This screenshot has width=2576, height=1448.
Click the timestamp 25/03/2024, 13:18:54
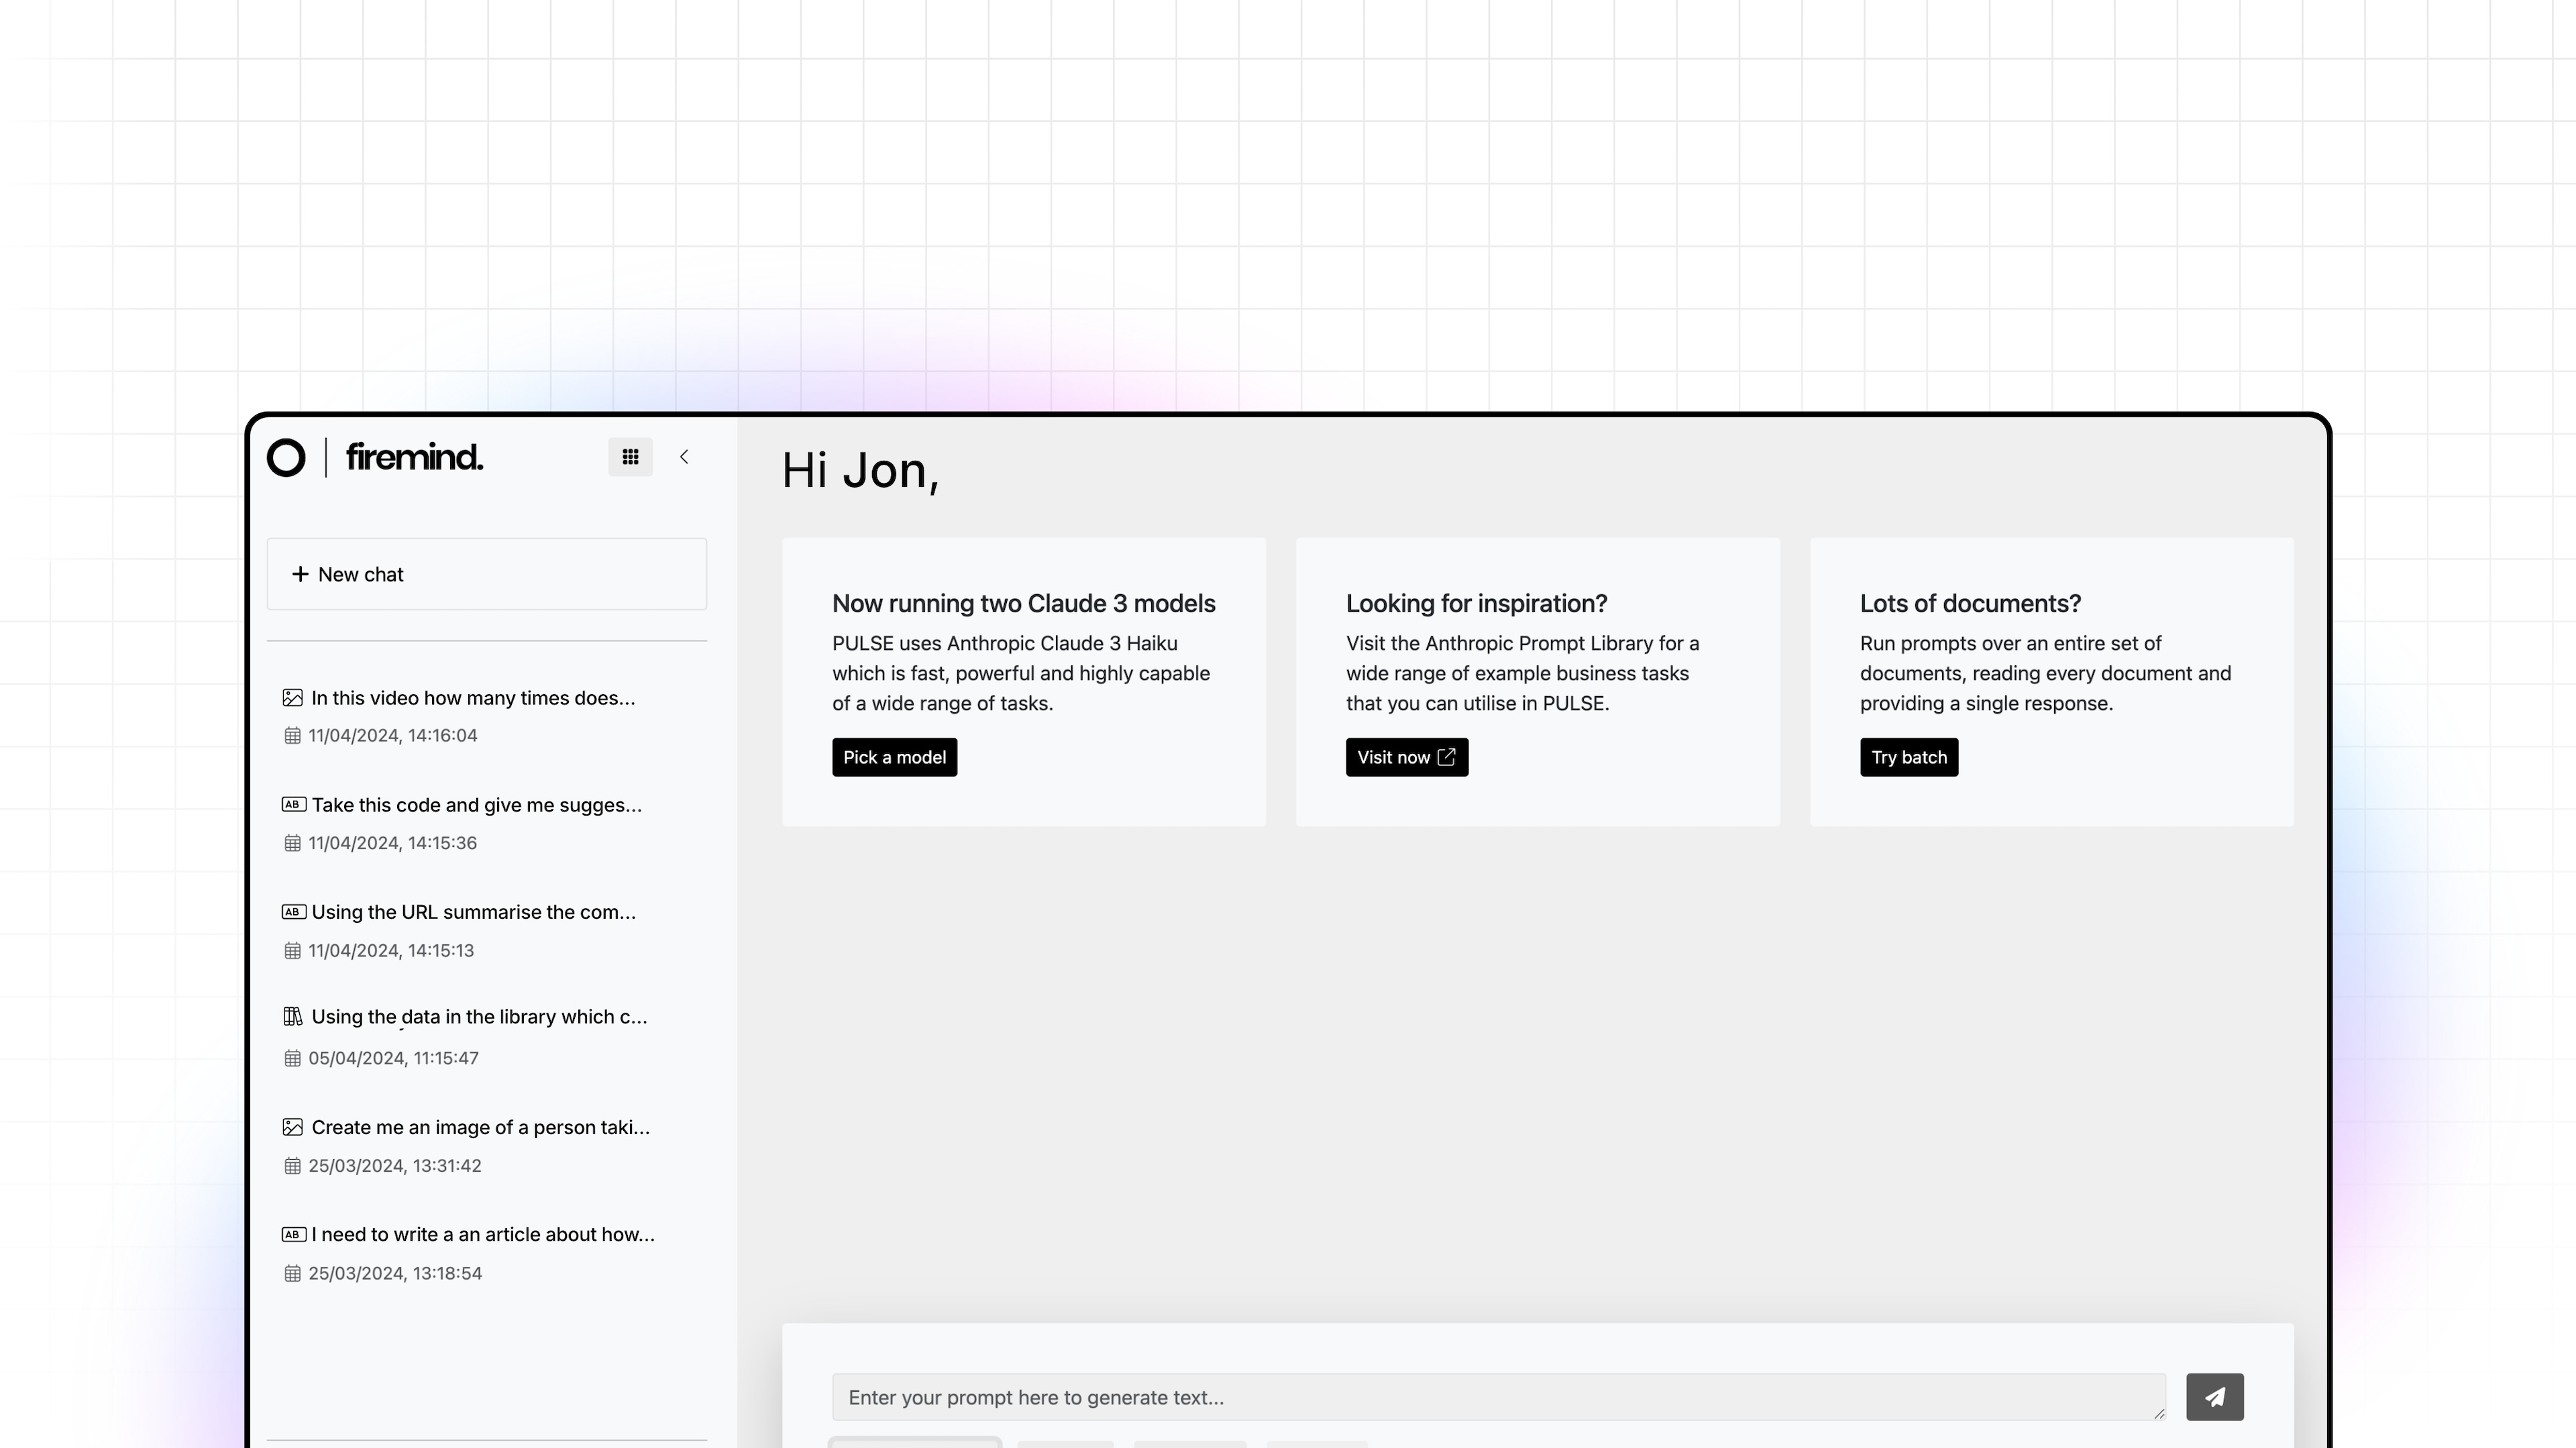pos(395,1273)
